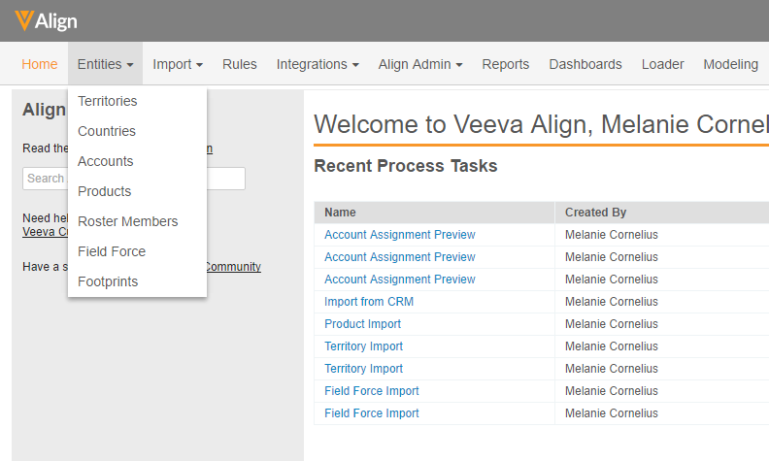The width and height of the screenshot is (769, 461).
Task: Open the Align Admin dropdown
Action: (x=419, y=64)
